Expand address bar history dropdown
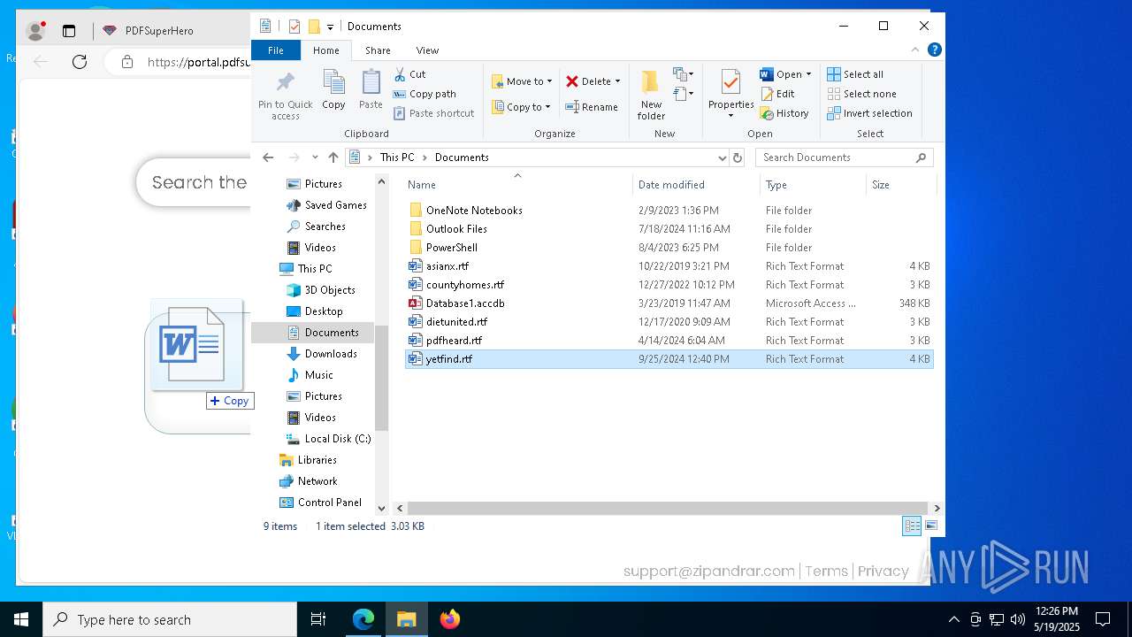This screenshot has width=1132, height=637. (722, 157)
